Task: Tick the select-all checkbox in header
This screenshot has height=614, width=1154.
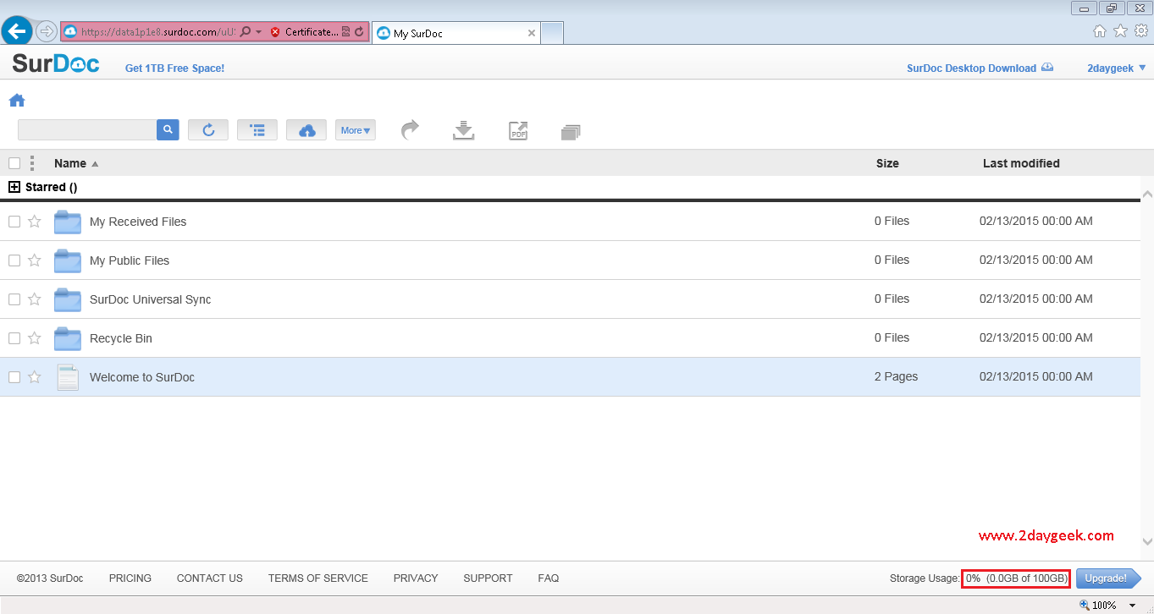Action: (14, 163)
